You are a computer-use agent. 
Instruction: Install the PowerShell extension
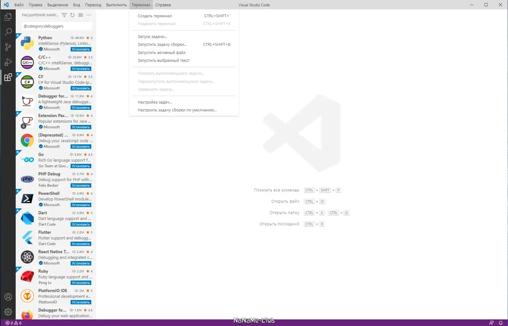click(x=81, y=205)
